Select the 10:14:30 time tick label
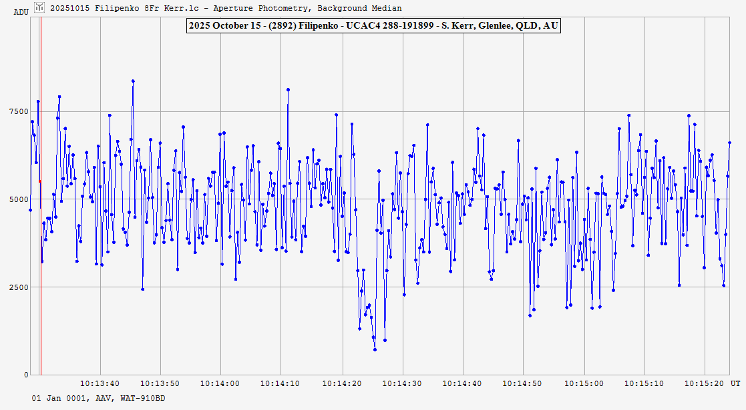 402,383
